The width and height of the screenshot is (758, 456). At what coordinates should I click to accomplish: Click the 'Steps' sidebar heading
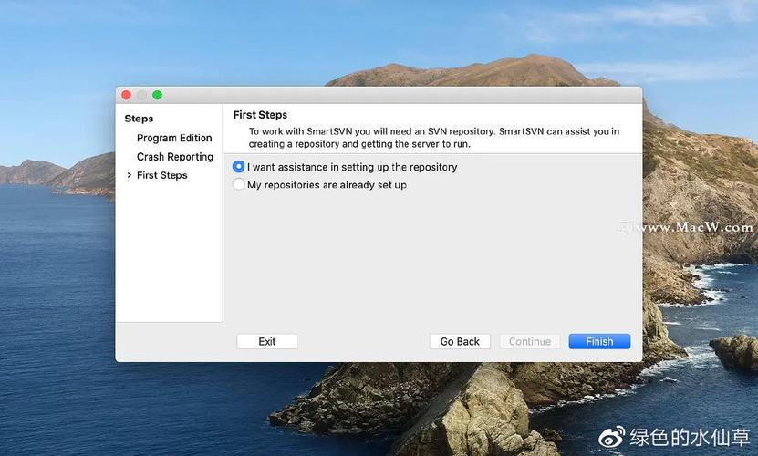[x=139, y=119]
